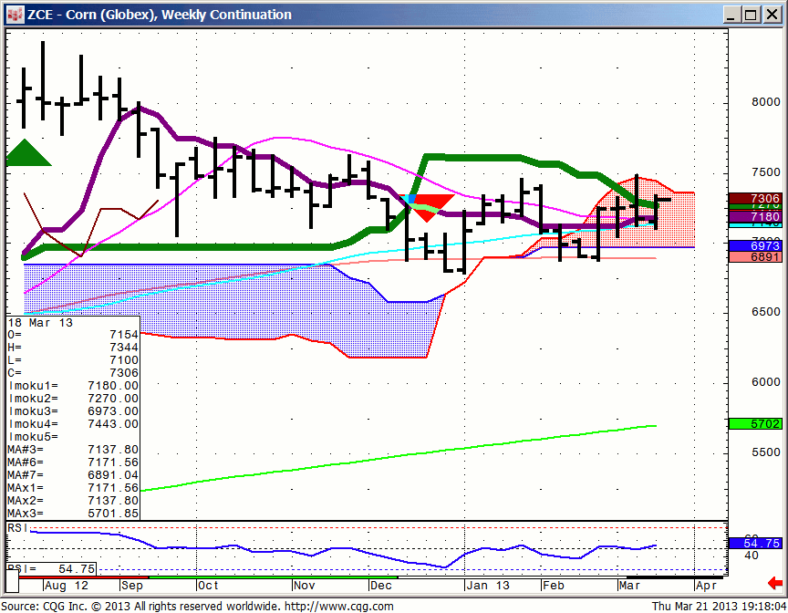This screenshot has height=613, width=788.
Task: Click the Nov time axis label
Action: tap(304, 586)
